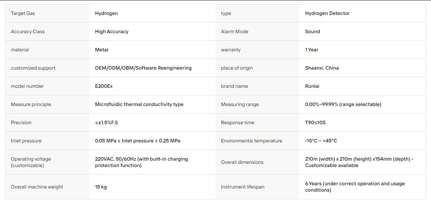The width and height of the screenshot is (431, 201).
Task: Click the 'Instrument lifespan' label
Action: tap(243, 187)
